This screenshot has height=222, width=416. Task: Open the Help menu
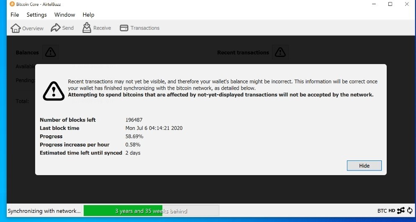tap(88, 15)
